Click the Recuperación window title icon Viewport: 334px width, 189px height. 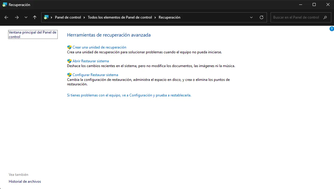coord(5,5)
